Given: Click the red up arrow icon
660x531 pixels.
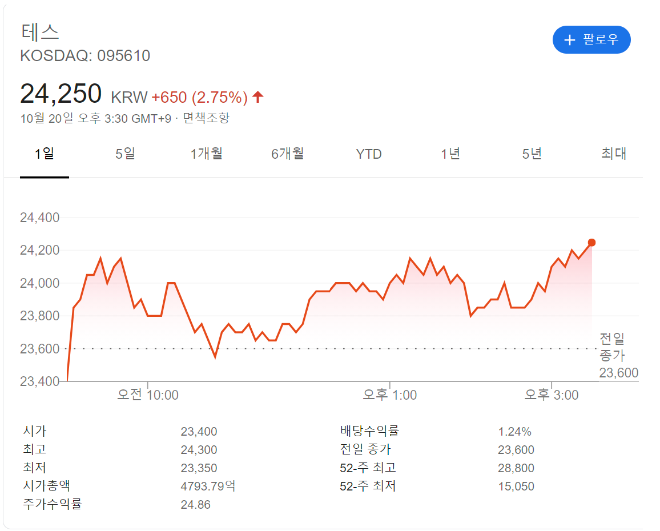Looking at the screenshot, I should click(x=258, y=97).
